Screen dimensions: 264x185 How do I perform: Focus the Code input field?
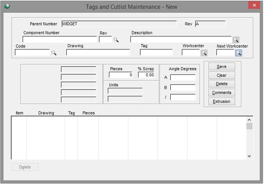click(32, 52)
